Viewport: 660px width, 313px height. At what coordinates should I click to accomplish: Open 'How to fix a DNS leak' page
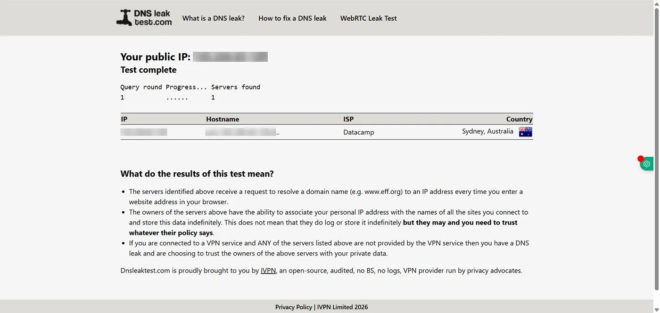[x=292, y=18]
